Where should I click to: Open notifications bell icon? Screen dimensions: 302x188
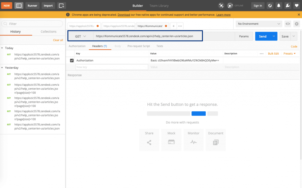pos(279,6)
